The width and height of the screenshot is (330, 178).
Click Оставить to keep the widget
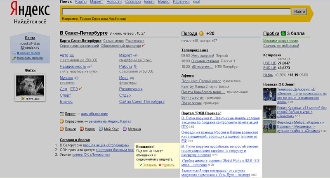point(149,165)
